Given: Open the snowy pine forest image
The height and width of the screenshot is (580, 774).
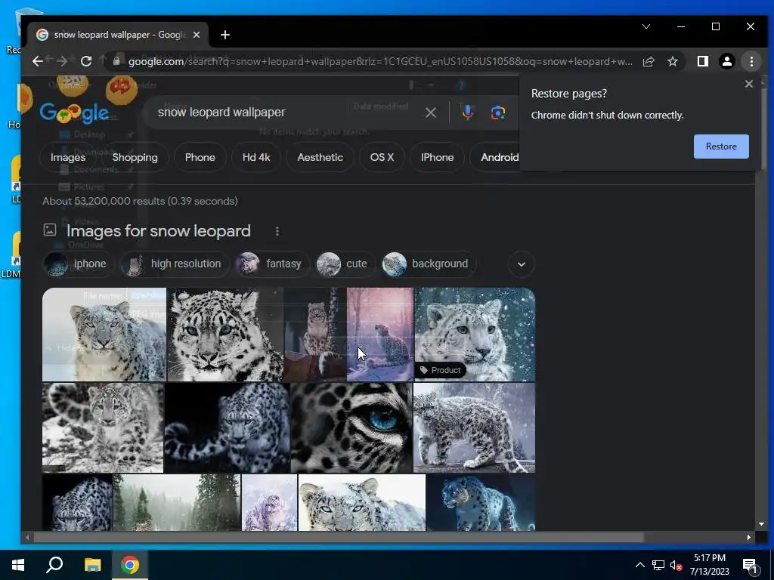Looking at the screenshot, I should click(x=177, y=502).
